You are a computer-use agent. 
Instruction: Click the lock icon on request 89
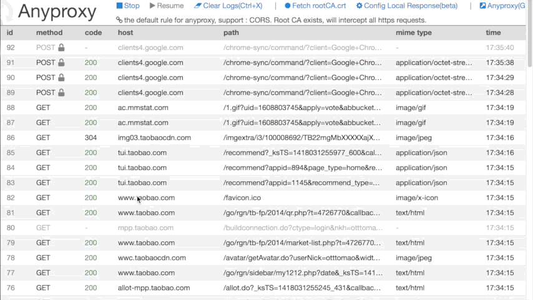pos(61,92)
